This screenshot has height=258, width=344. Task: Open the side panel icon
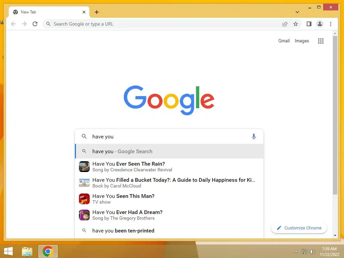pyautogui.click(x=309, y=24)
